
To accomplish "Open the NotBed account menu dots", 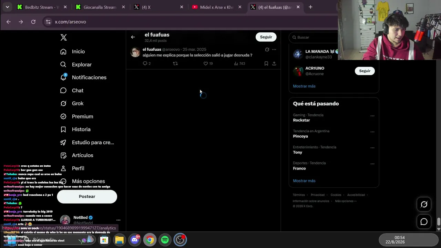I will pos(118,220).
